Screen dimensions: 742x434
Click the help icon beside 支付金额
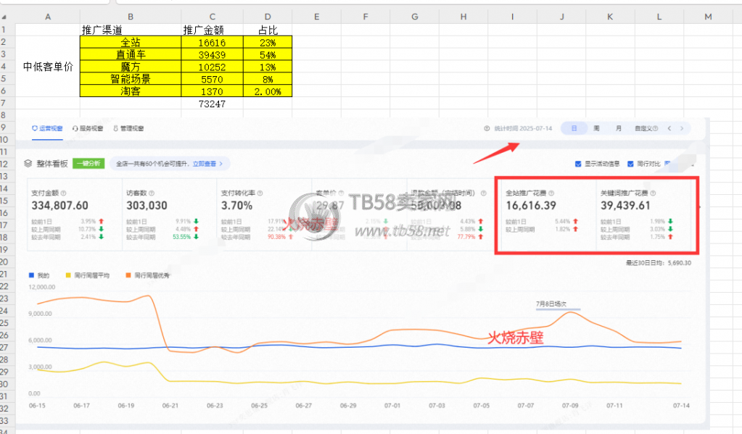[63, 193]
